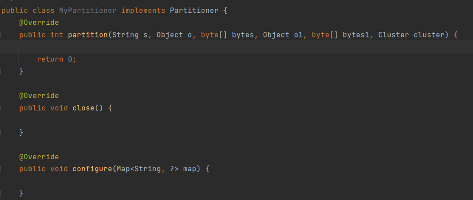This screenshot has height=200, width=473.
Task: Click the @Override annotation above configure
Action: 39,157
